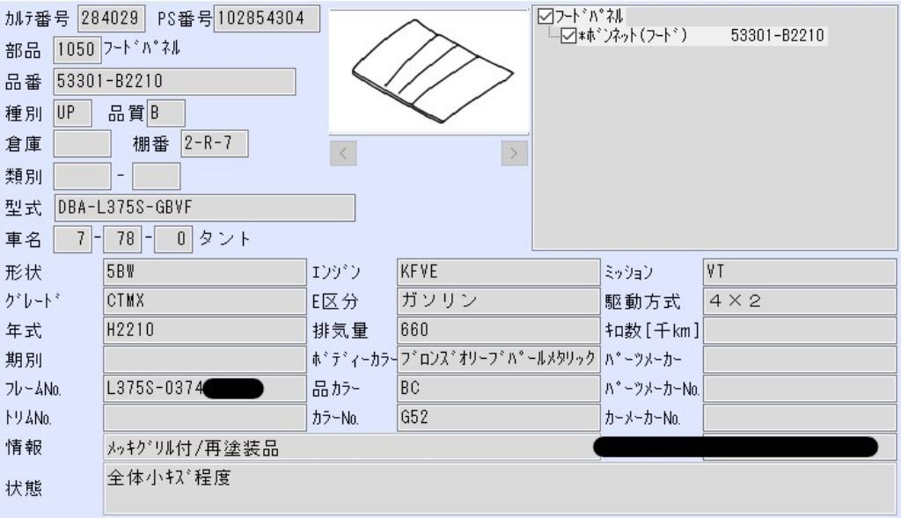
Task: Open the hood panel diagram thumbnail
Action: pos(429,72)
